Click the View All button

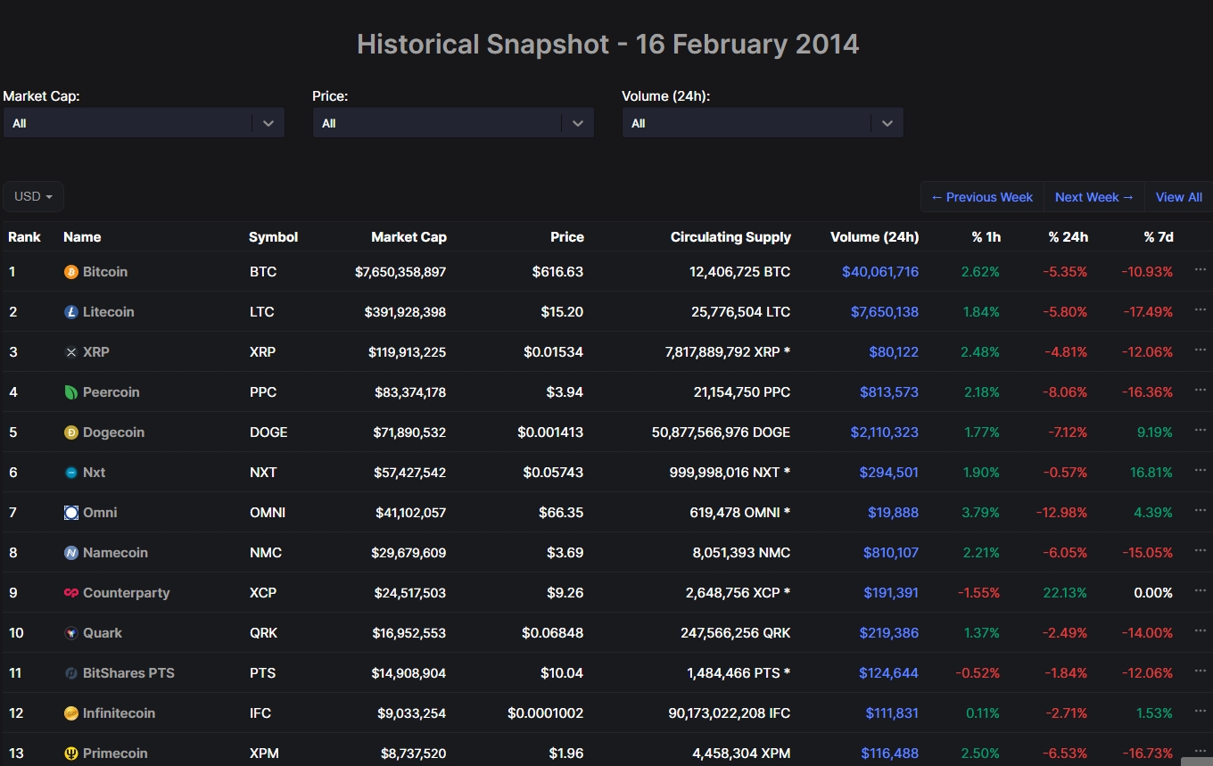[1178, 197]
